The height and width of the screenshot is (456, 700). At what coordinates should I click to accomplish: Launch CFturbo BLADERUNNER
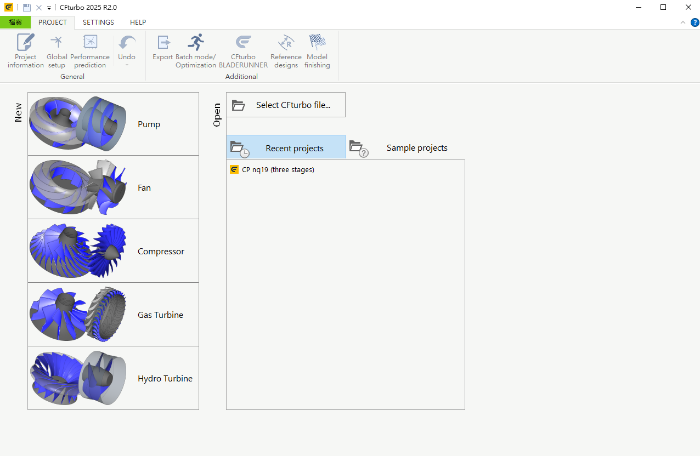243,51
